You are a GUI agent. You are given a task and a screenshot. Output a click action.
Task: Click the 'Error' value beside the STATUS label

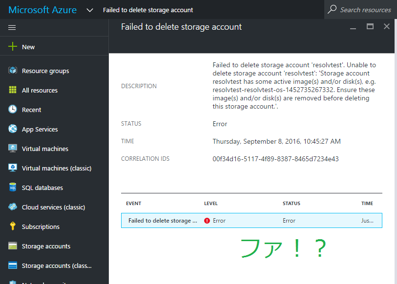(x=220, y=124)
